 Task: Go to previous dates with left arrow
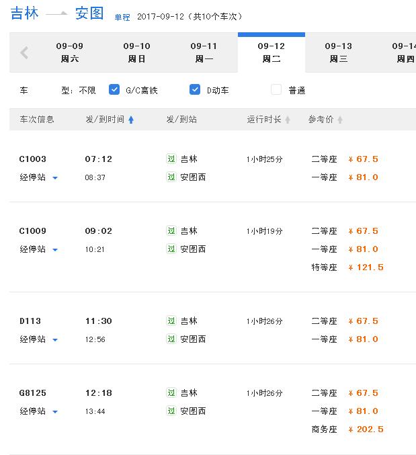point(24,53)
